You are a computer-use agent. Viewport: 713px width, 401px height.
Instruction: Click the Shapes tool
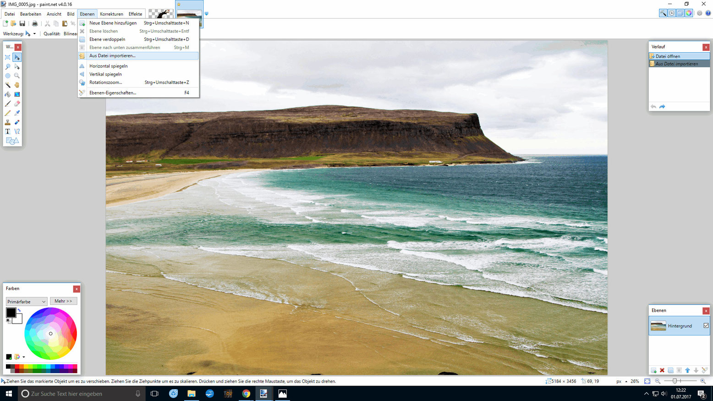pyautogui.click(x=12, y=141)
